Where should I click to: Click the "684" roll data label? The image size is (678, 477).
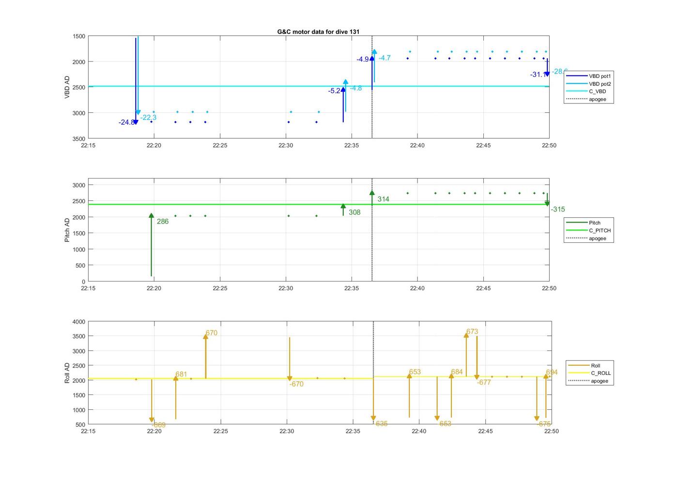457,372
